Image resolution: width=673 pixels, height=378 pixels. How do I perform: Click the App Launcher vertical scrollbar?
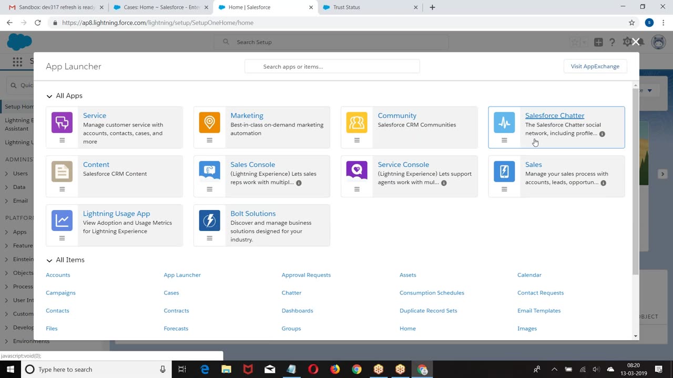[636, 181]
